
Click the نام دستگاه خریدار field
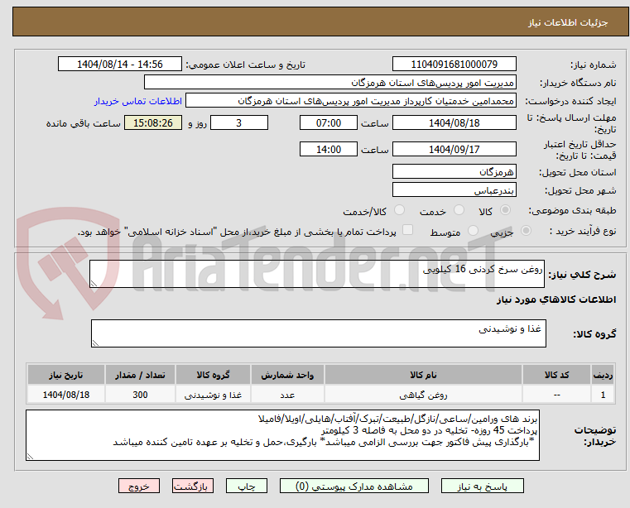pyautogui.click(x=329, y=83)
